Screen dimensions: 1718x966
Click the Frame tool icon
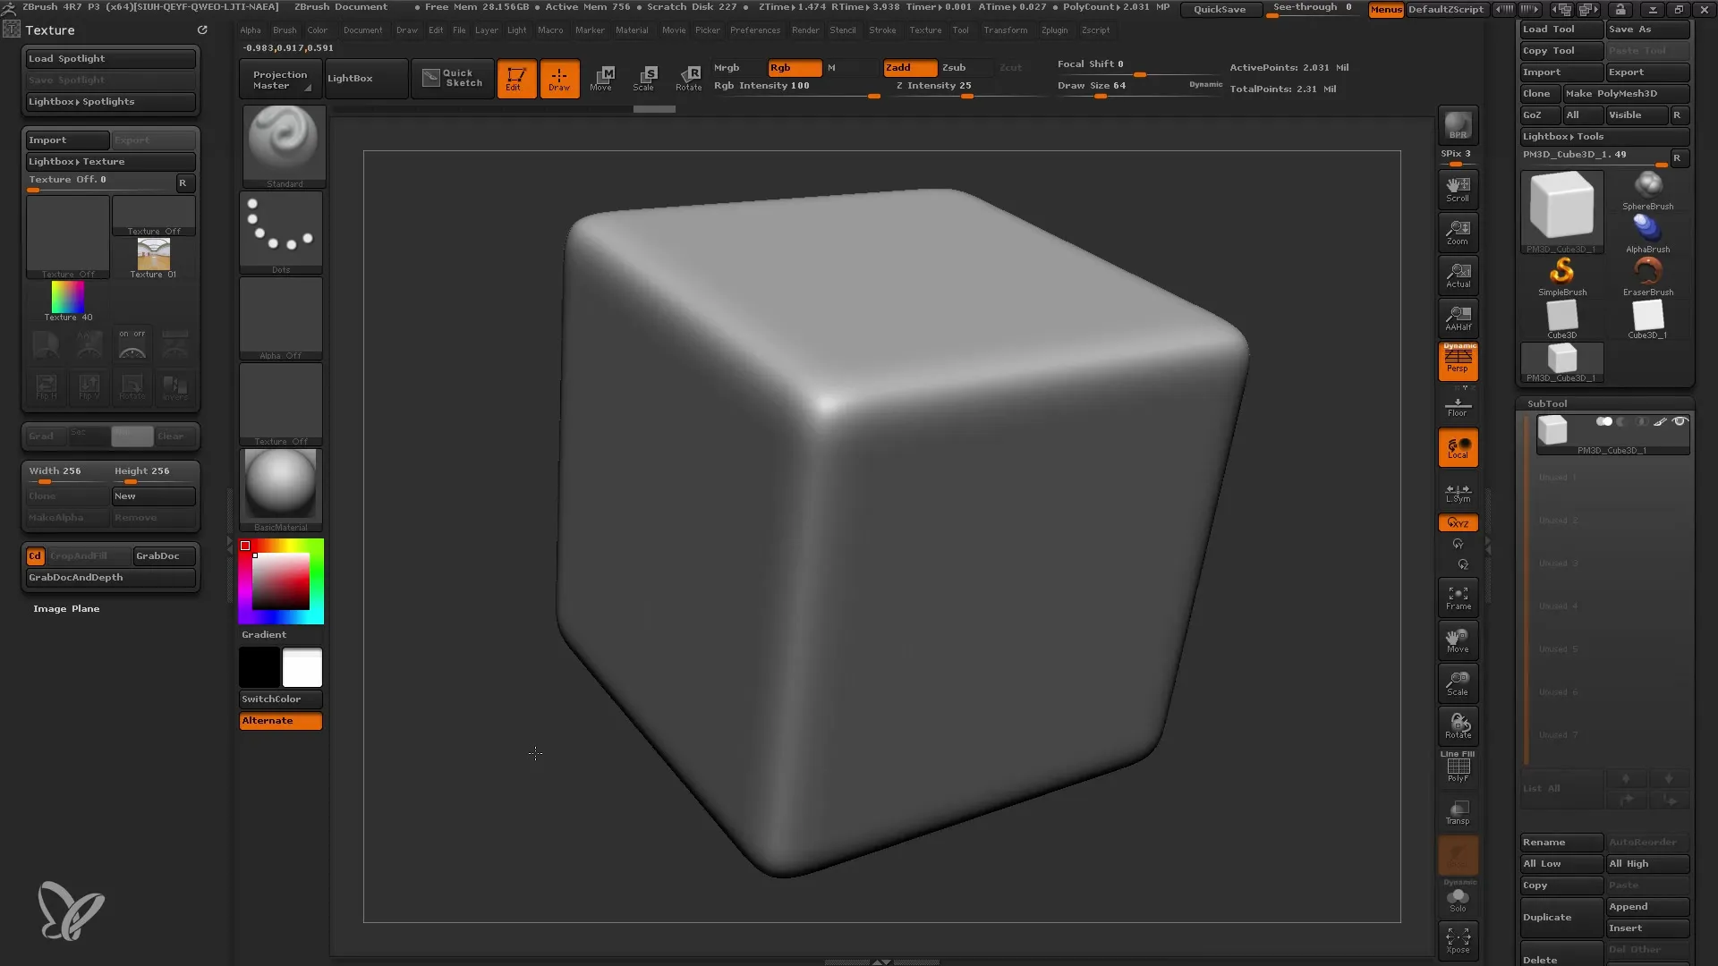(x=1459, y=598)
